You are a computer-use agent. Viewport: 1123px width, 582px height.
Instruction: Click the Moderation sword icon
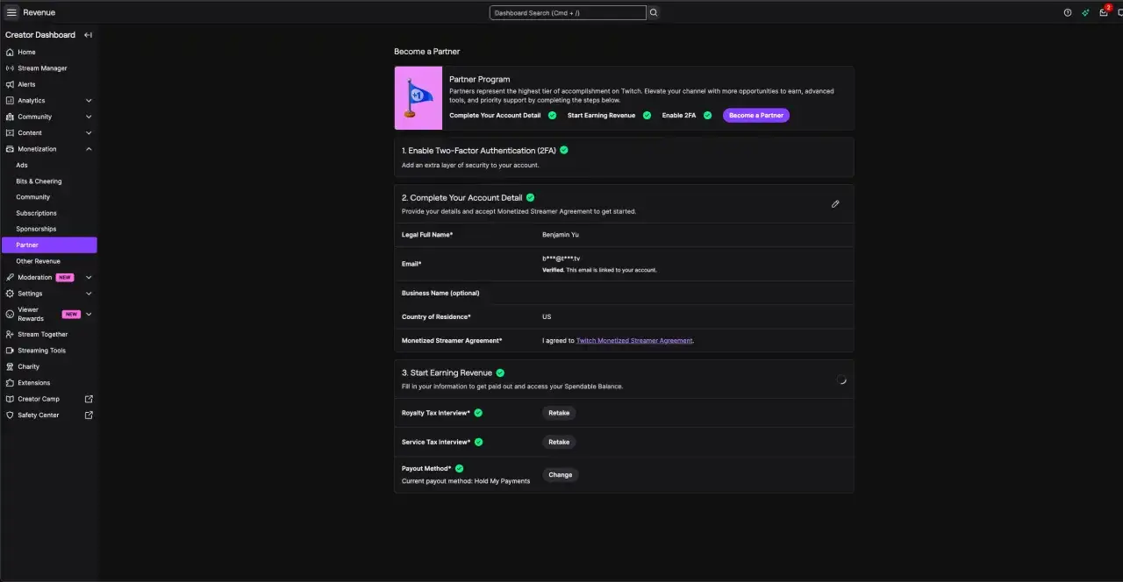click(10, 277)
